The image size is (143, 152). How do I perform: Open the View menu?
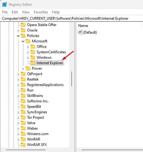click(x=26, y=12)
